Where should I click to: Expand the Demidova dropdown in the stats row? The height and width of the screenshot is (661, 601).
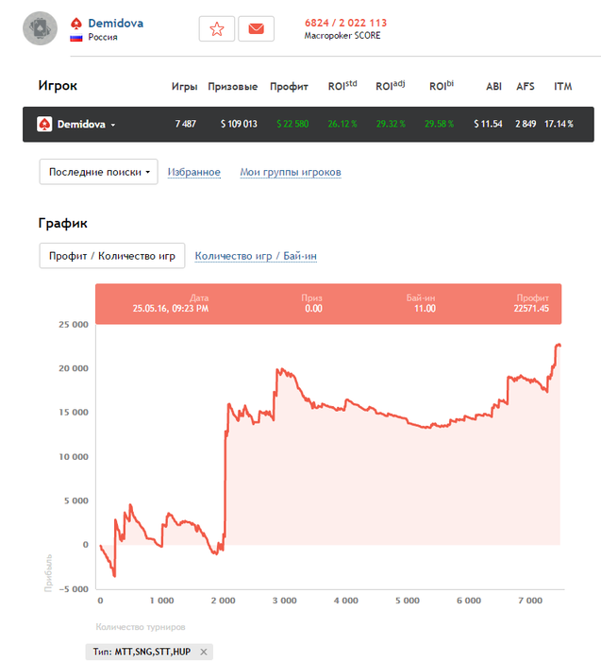point(112,125)
